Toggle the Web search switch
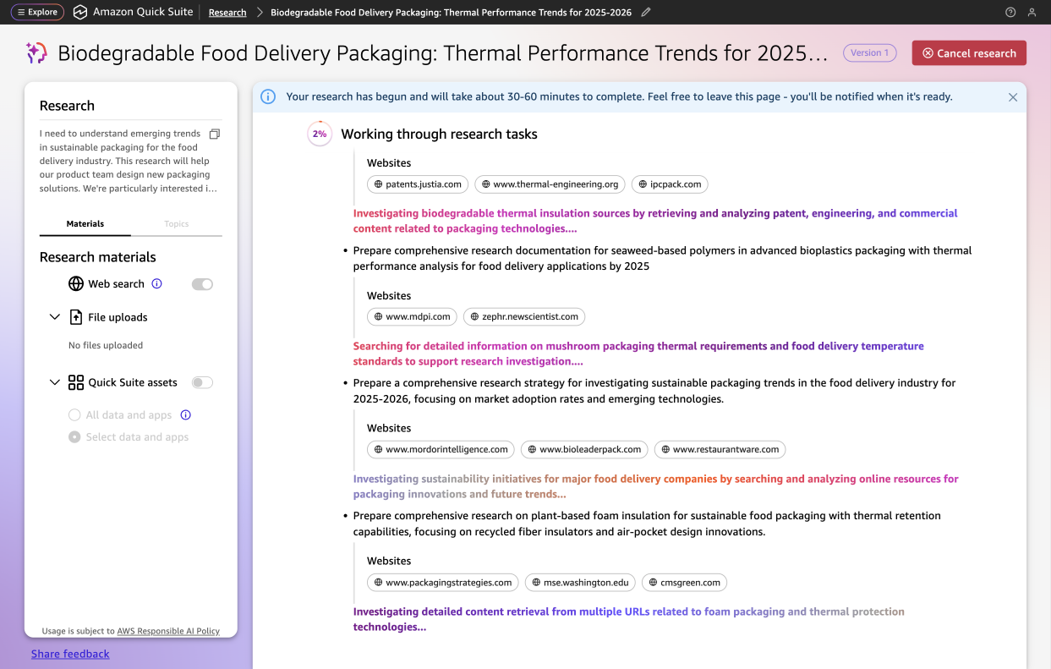Image resolution: width=1051 pixels, height=669 pixels. 202,284
